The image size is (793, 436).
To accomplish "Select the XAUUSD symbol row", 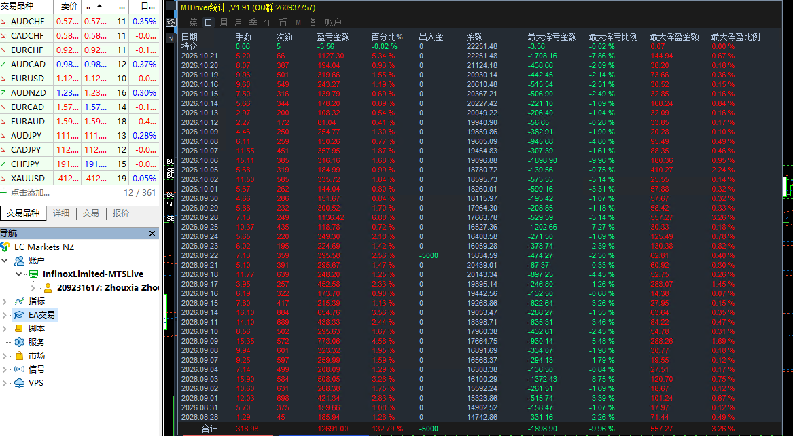I will pos(80,178).
